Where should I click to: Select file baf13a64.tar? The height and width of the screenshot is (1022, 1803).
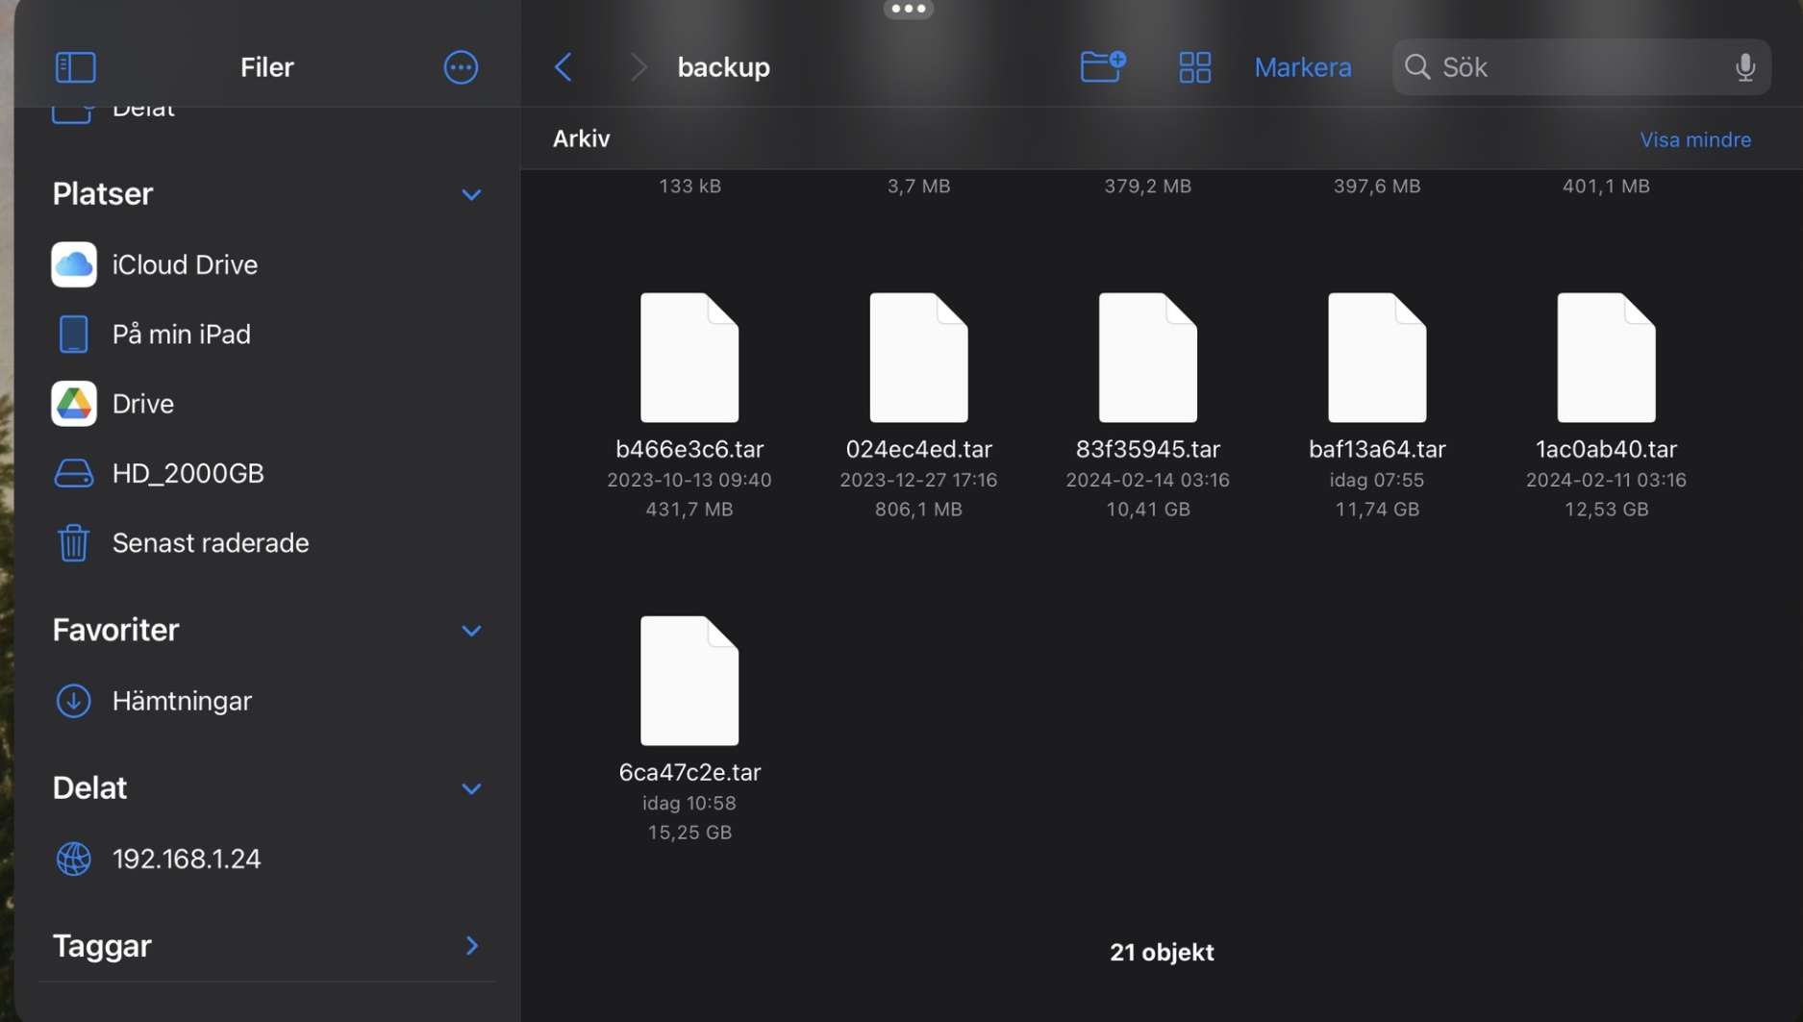tap(1377, 358)
